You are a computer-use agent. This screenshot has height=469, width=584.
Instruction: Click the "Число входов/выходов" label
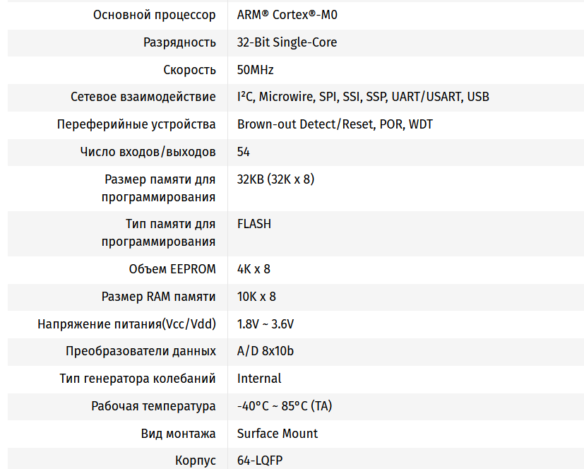pyautogui.click(x=148, y=152)
